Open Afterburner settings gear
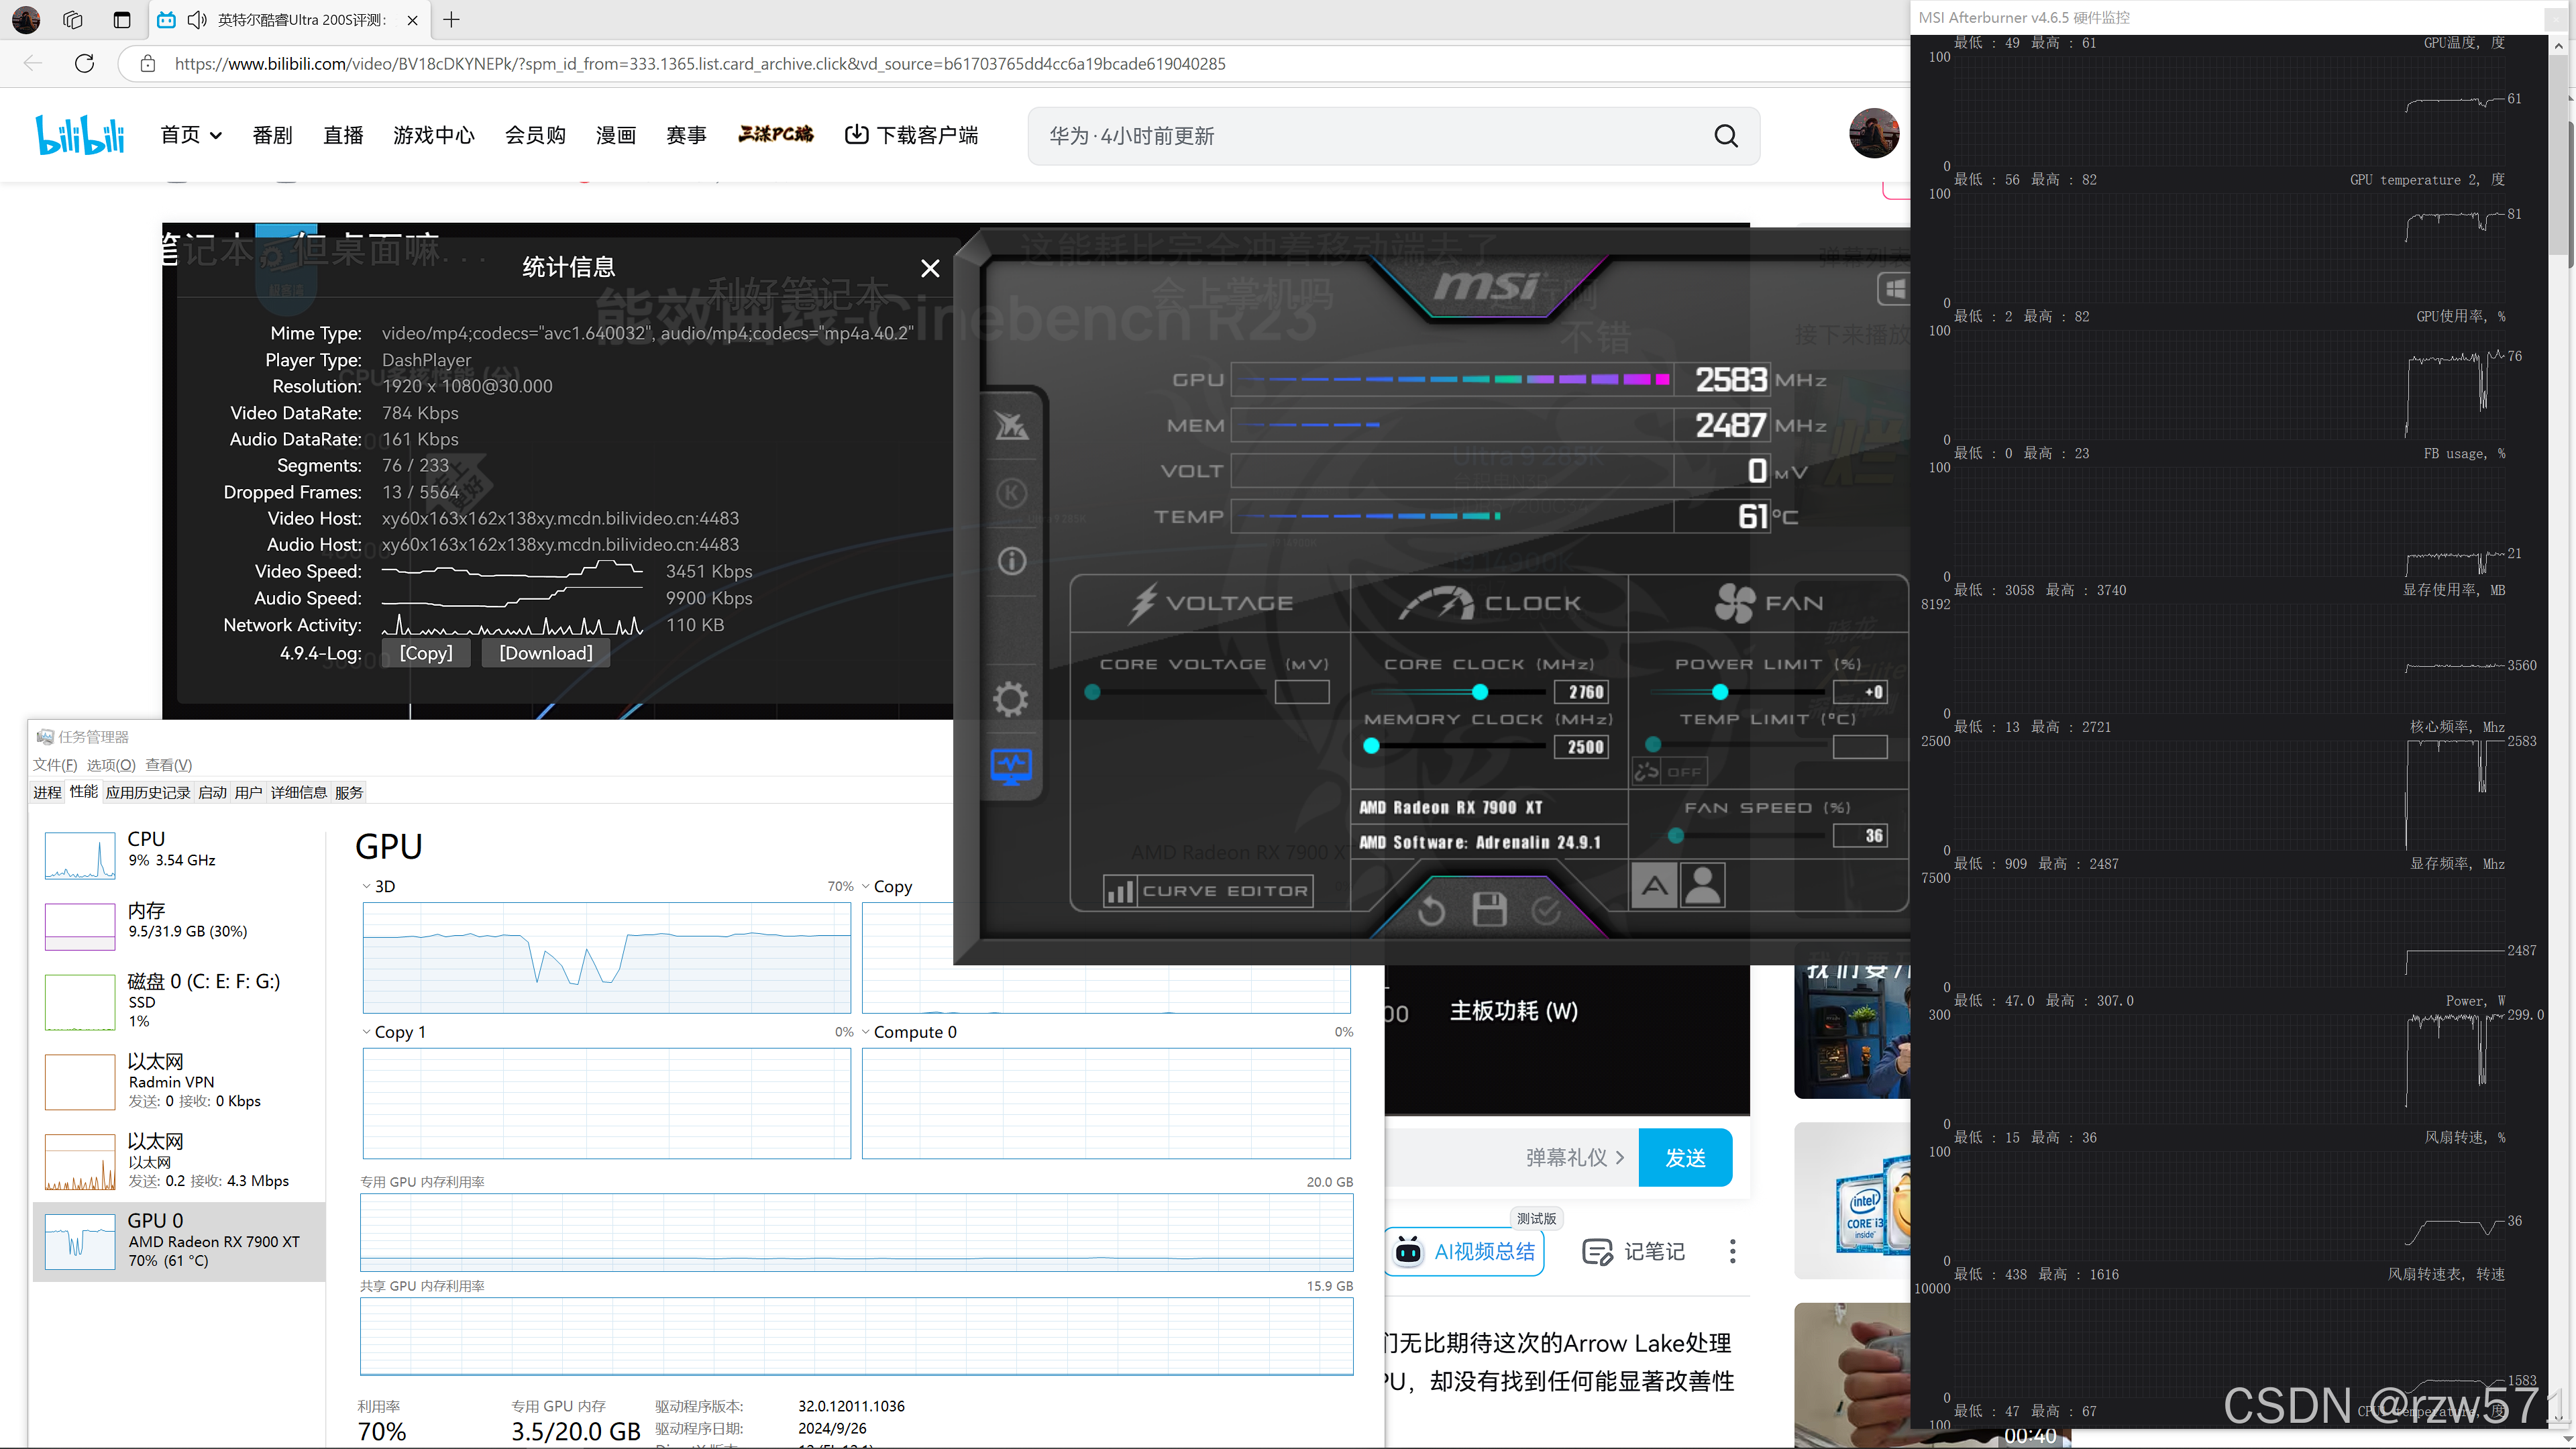The image size is (2576, 1449). [x=1011, y=699]
